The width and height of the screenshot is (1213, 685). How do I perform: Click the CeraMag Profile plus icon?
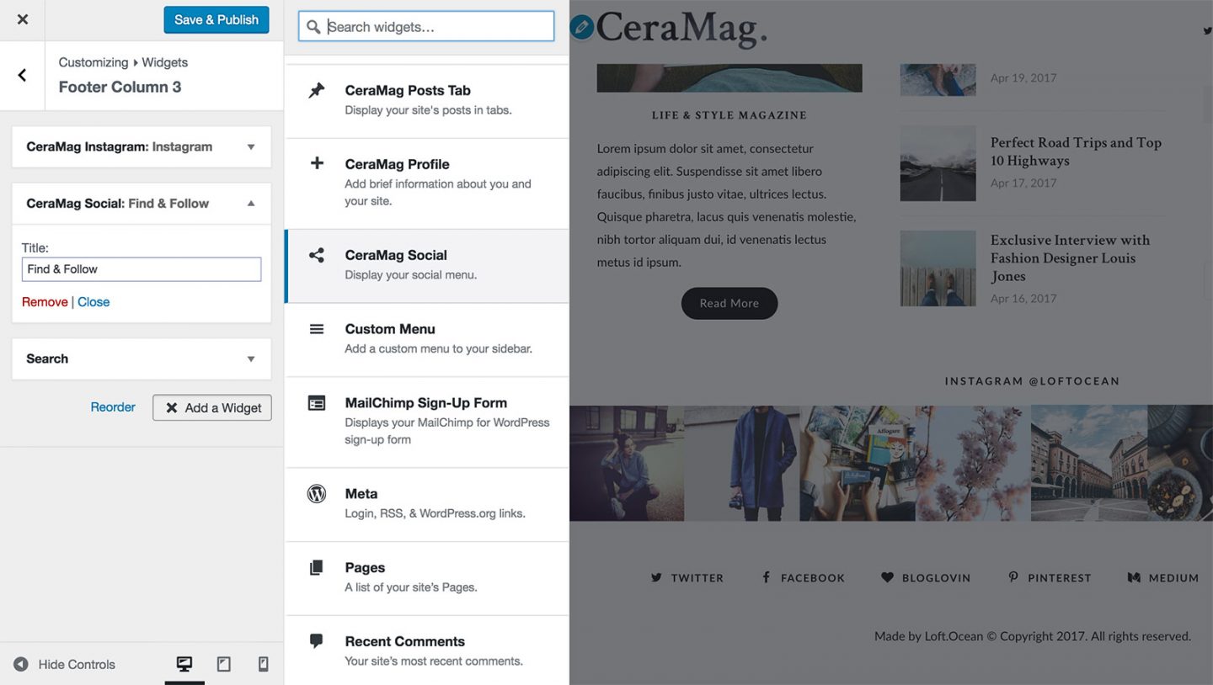point(316,164)
